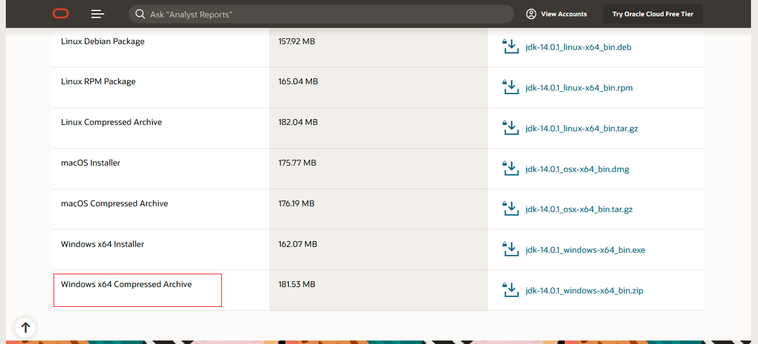Select the Windows x64 Compressed Archive text
The width and height of the screenshot is (758, 344).
click(x=126, y=284)
